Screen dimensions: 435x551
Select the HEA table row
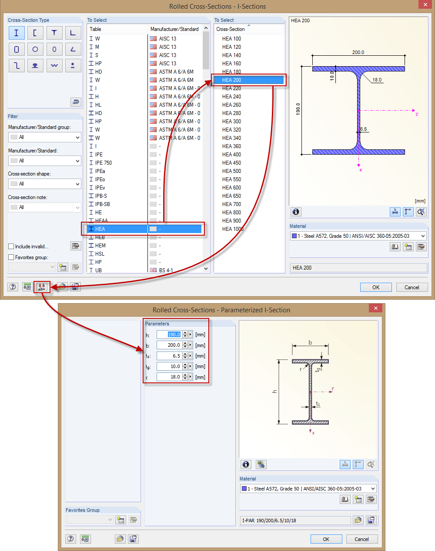point(144,229)
